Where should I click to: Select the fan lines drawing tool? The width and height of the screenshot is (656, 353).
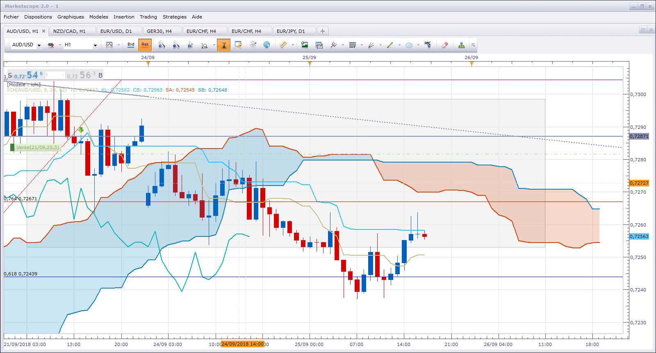(x=371, y=45)
